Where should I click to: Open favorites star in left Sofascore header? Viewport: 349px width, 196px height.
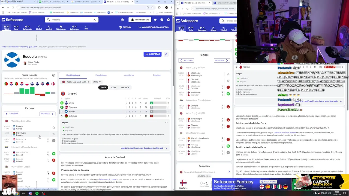(155, 20)
